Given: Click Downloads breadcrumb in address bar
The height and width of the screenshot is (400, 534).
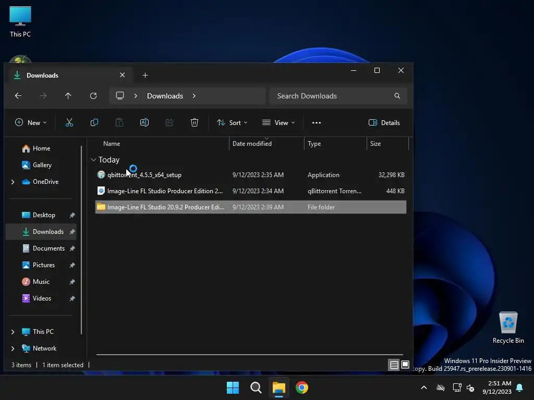Looking at the screenshot, I should click(165, 96).
